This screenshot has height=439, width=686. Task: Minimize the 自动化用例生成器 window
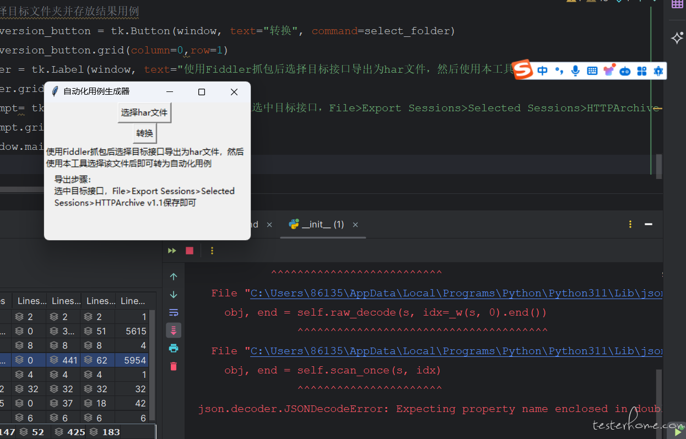pyautogui.click(x=170, y=92)
